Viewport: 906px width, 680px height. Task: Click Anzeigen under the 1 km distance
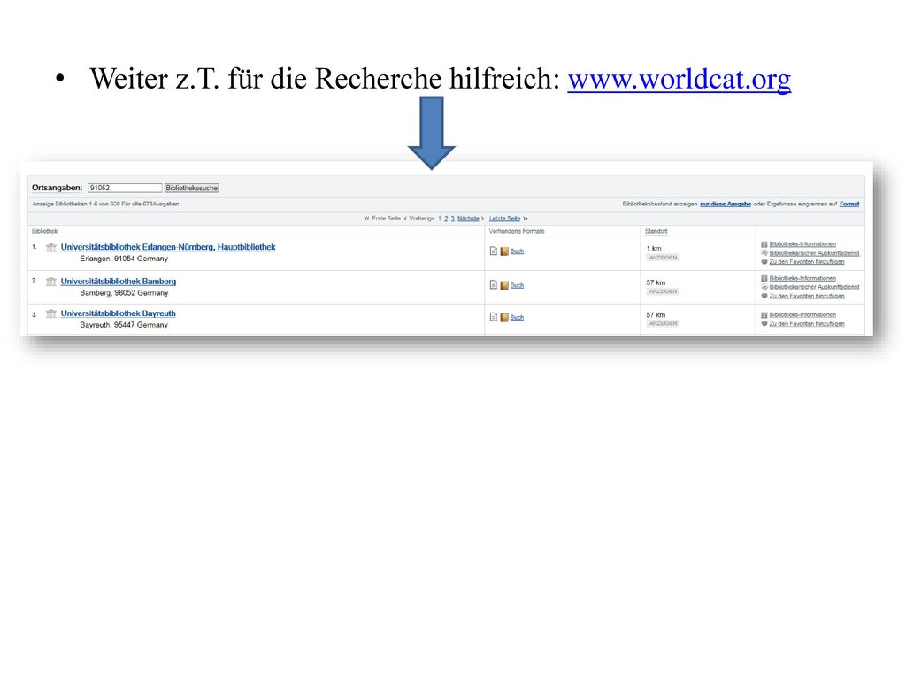tap(663, 258)
